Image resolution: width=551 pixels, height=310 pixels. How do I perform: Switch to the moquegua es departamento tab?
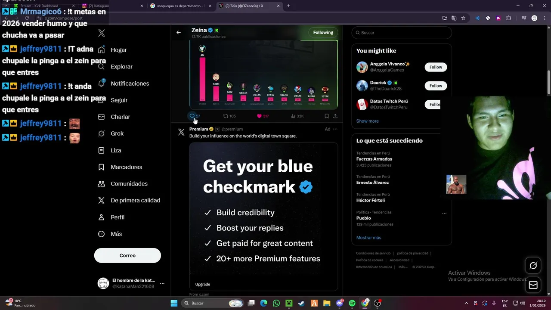pyautogui.click(x=180, y=6)
